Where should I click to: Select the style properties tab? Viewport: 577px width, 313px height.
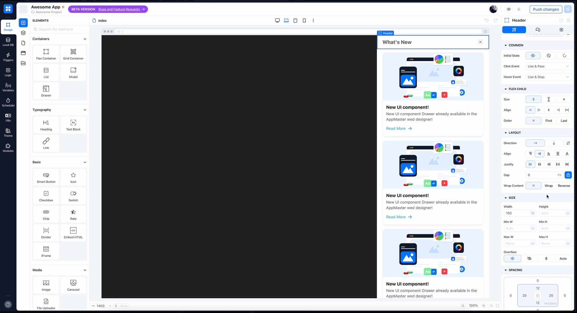(x=514, y=30)
